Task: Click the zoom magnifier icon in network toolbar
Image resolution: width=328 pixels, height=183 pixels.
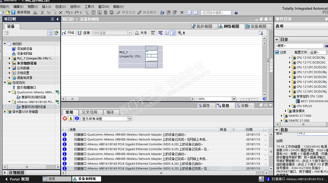Action: 180,33
